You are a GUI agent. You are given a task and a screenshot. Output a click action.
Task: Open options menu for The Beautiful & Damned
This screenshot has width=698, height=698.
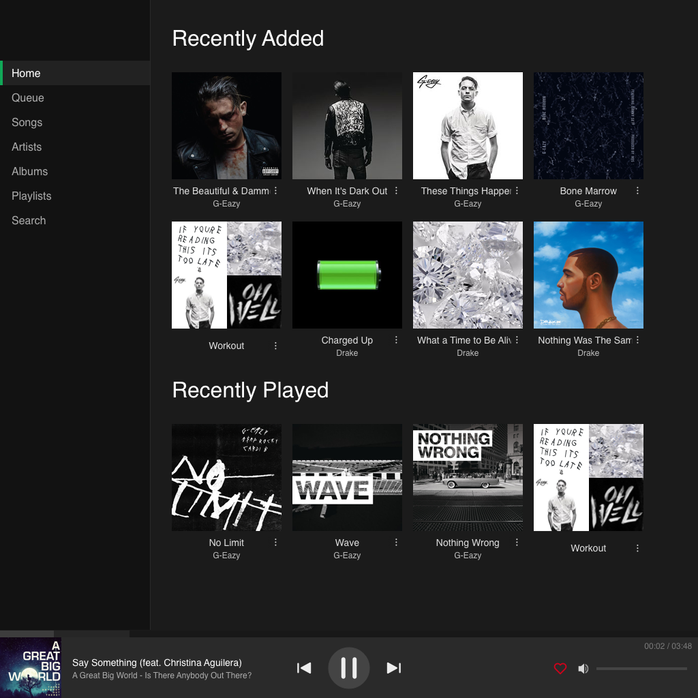point(275,191)
